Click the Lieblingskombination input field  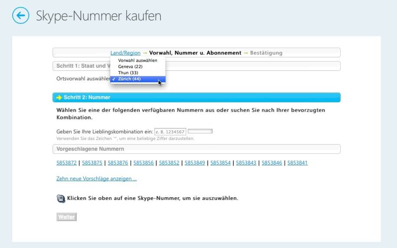pos(170,132)
